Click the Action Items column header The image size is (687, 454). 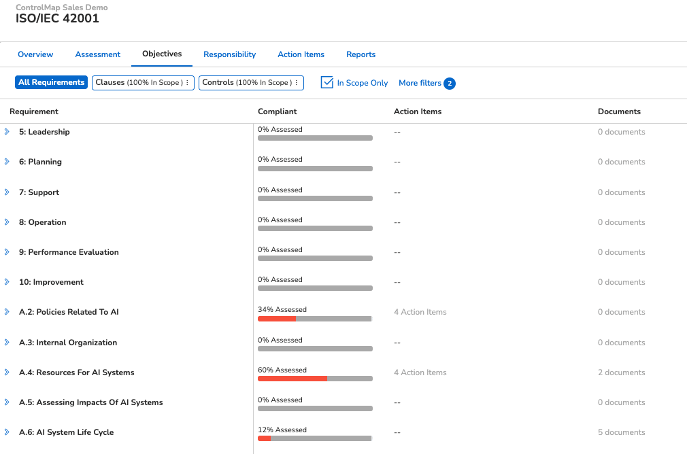coord(418,111)
